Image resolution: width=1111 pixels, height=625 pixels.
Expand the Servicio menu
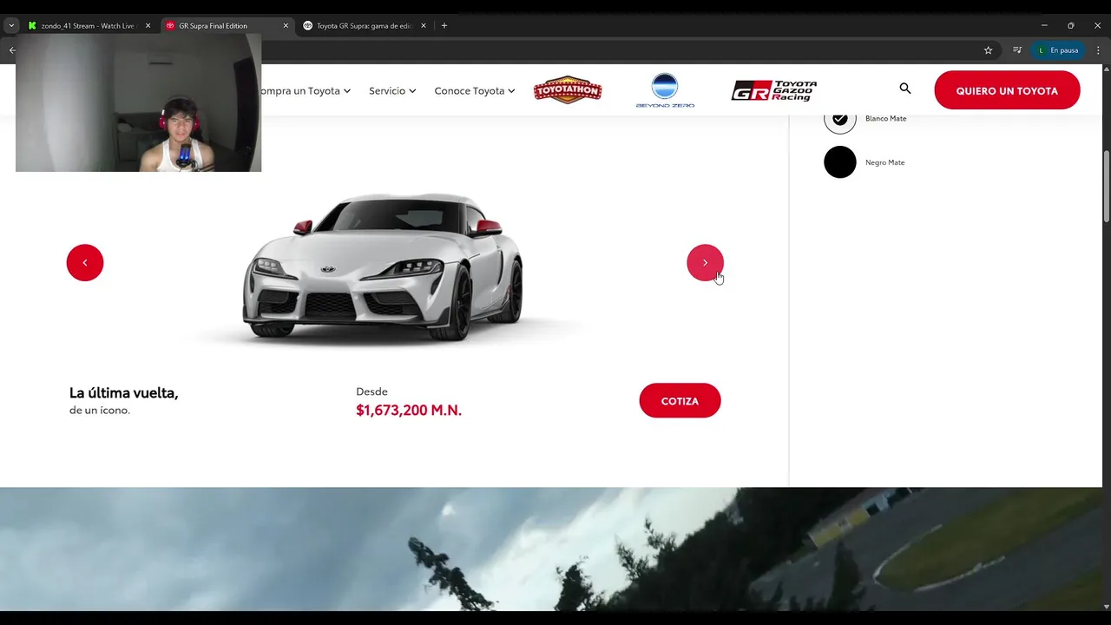pos(392,90)
